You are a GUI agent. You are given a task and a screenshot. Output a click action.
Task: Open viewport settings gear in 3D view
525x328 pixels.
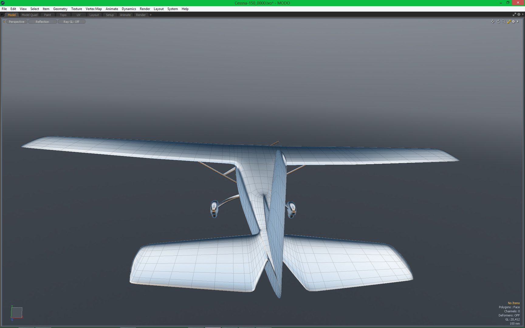coord(513,22)
